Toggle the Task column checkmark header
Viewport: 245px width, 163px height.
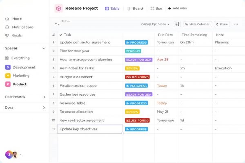[x=61, y=35]
